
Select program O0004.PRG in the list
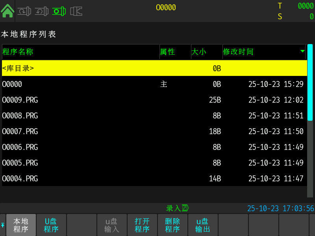coord(154,179)
